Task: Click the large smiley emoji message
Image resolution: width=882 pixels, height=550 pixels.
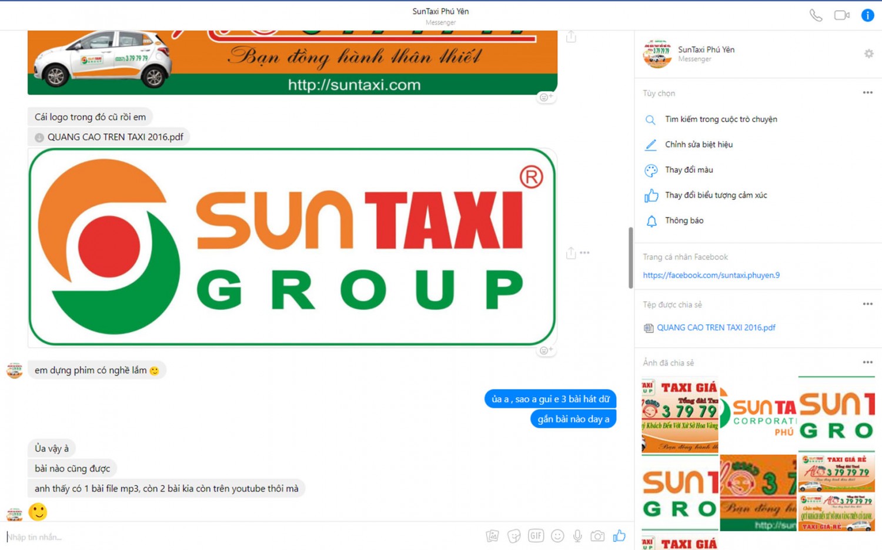Action: pos(38,512)
